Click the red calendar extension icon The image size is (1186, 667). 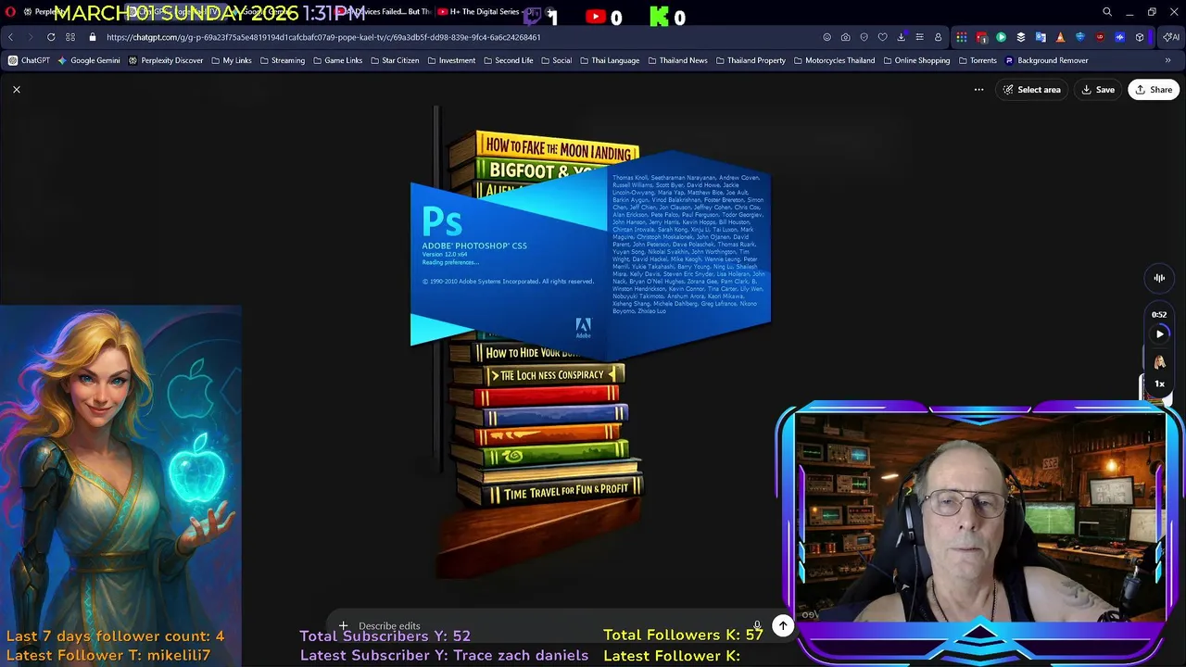(982, 37)
